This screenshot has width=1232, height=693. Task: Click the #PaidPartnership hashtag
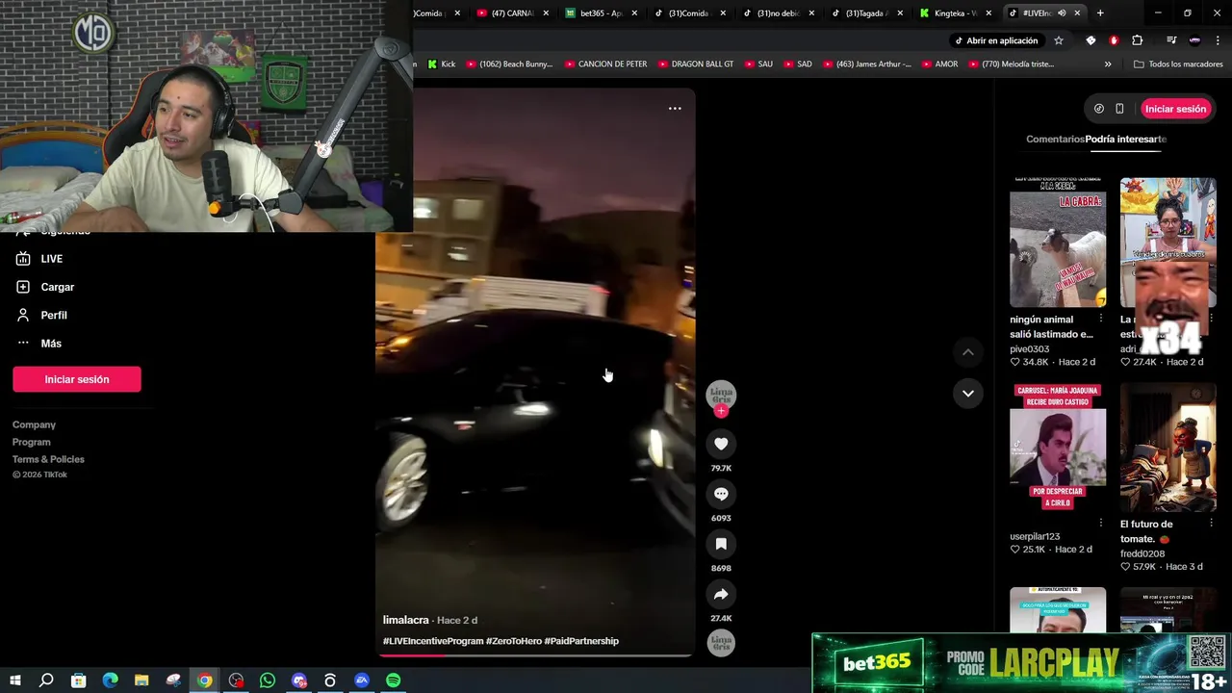tap(581, 641)
